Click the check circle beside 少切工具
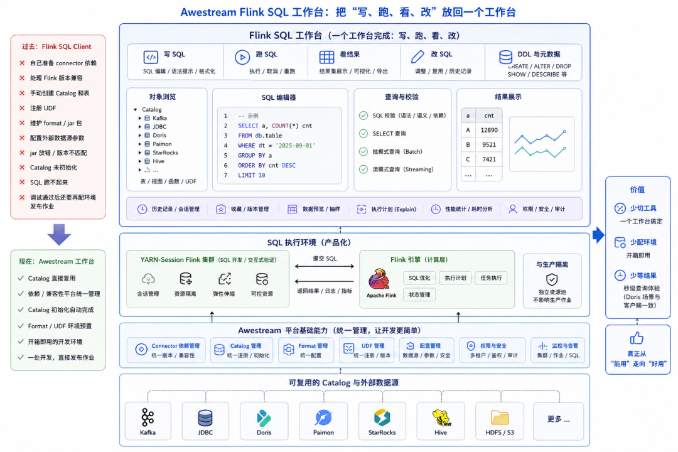 click(620, 208)
